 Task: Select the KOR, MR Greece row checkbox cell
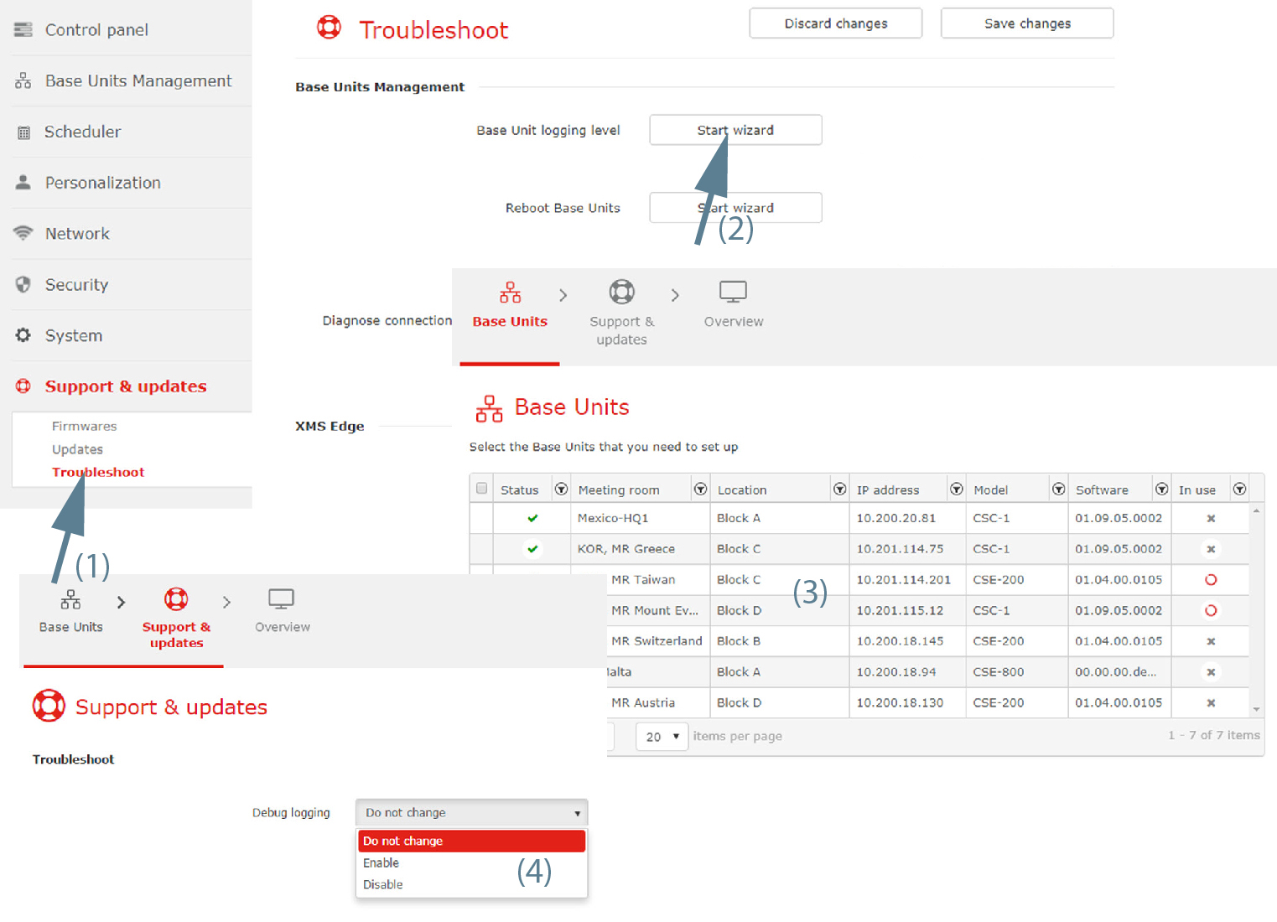pyautogui.click(x=481, y=549)
